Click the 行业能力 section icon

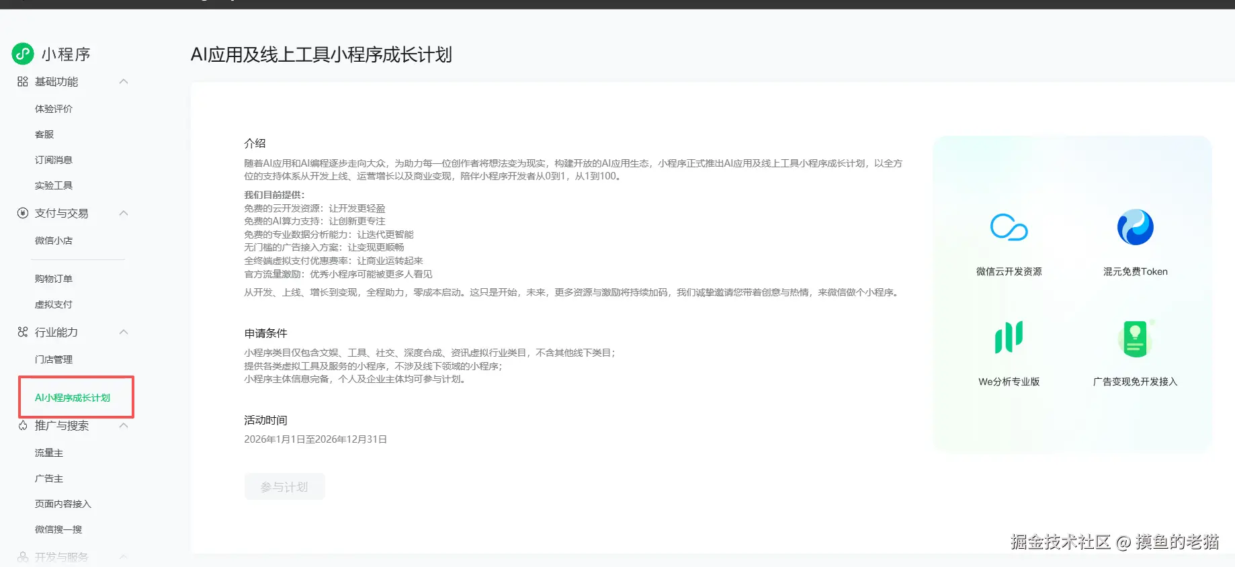23,332
